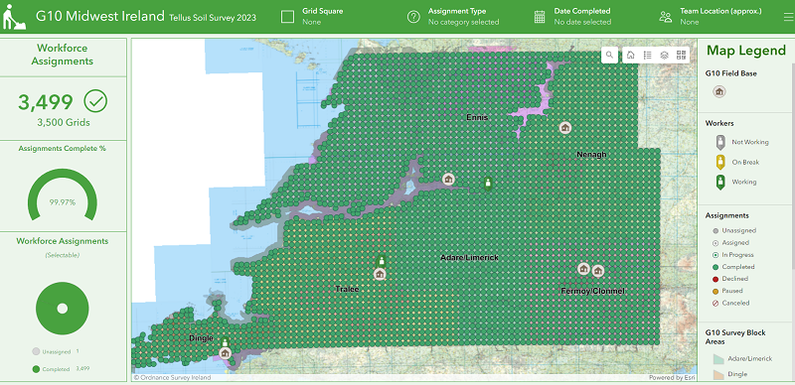Viewport: 795px width, 385px height.
Task: Open the map legend list icon
Action: (647, 56)
